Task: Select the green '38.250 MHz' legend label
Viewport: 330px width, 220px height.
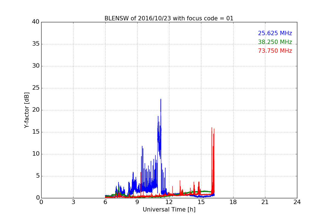Action: pyautogui.click(x=275, y=42)
